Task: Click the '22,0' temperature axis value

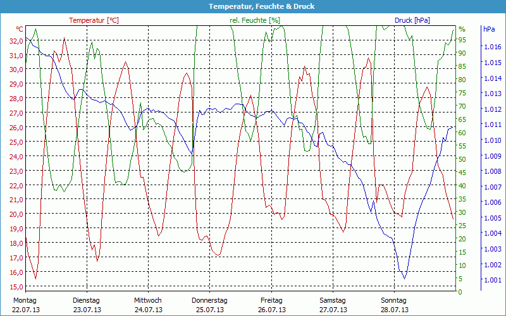Action: coord(16,185)
